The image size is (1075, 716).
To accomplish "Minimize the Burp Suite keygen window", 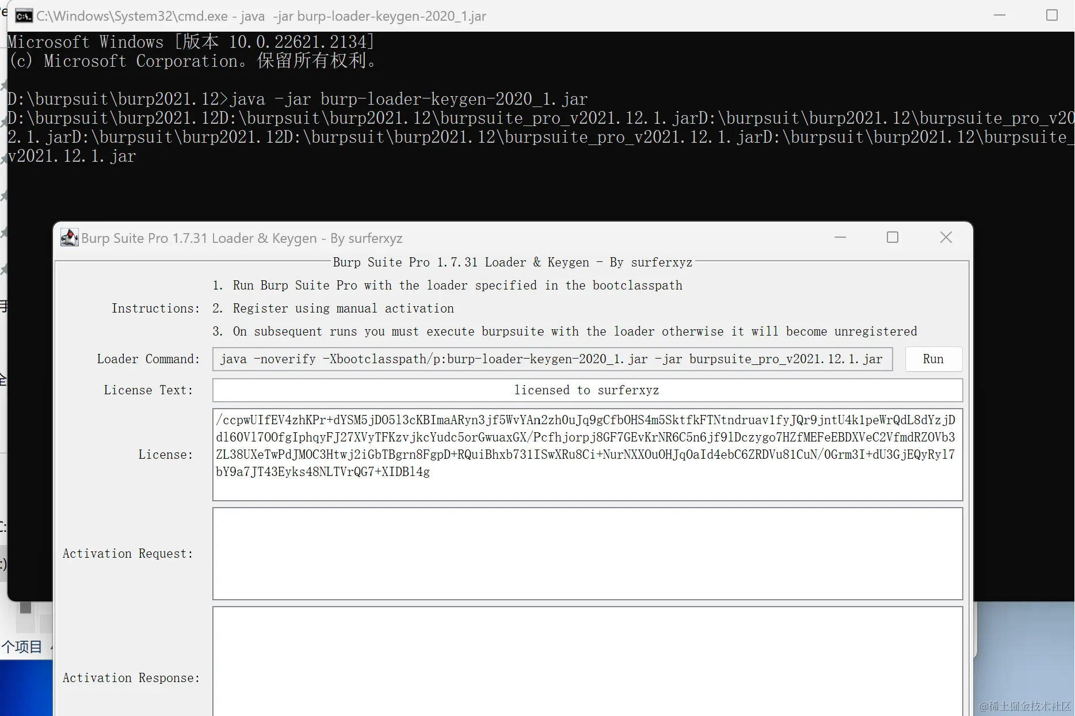I will [x=840, y=238].
